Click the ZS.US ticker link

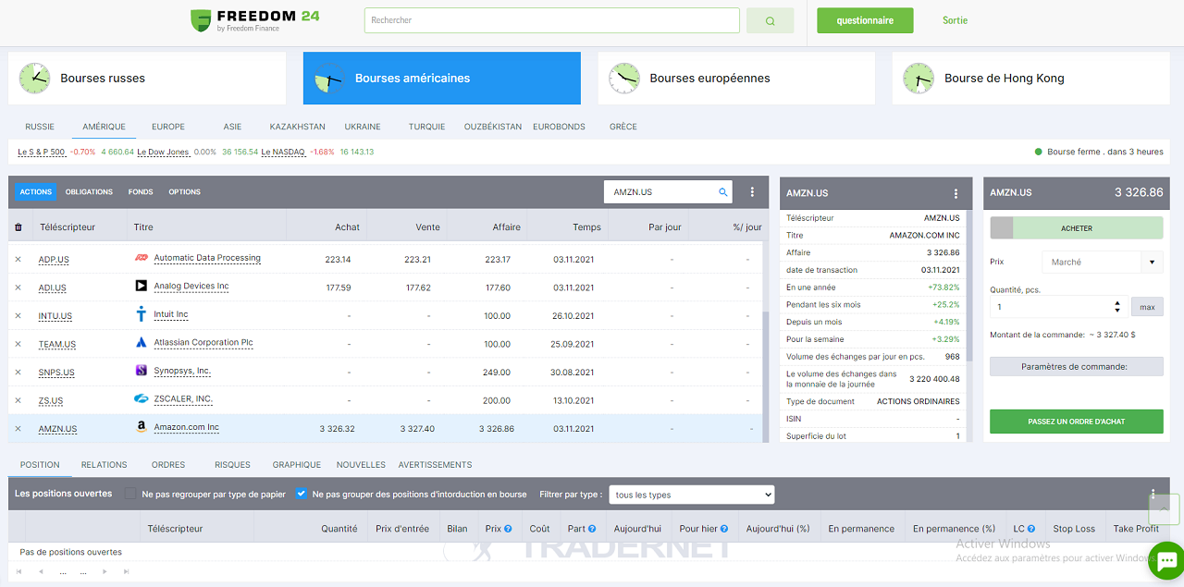[51, 401]
